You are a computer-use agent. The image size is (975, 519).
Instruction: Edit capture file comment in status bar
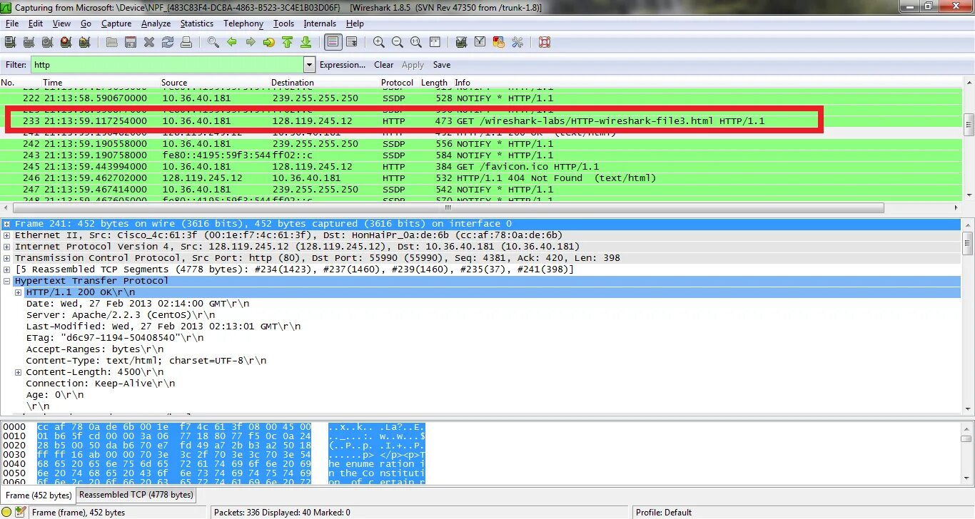click(20, 512)
